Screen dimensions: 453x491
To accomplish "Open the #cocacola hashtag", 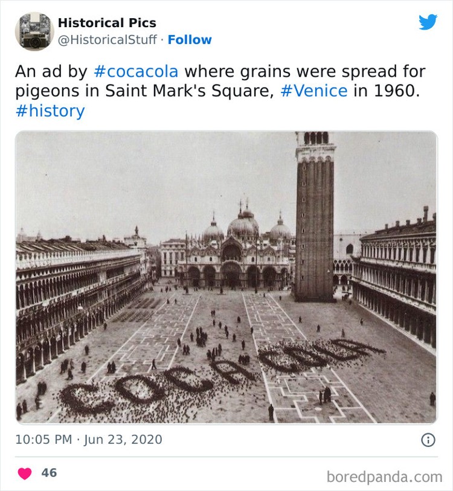I will click(136, 71).
